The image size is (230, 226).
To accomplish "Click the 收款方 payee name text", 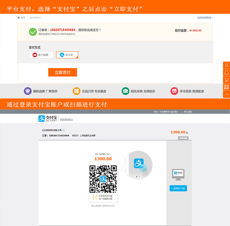I will pyautogui.click(x=85, y=136).
